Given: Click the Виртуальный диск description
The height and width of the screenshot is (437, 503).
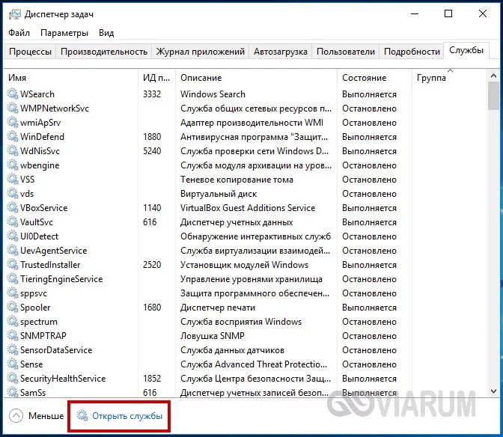Looking at the screenshot, I should click(x=219, y=194).
